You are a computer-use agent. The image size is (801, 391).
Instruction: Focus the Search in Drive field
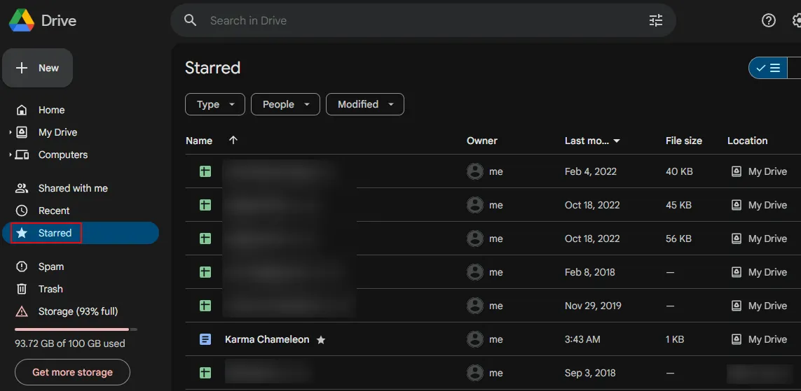click(x=423, y=20)
